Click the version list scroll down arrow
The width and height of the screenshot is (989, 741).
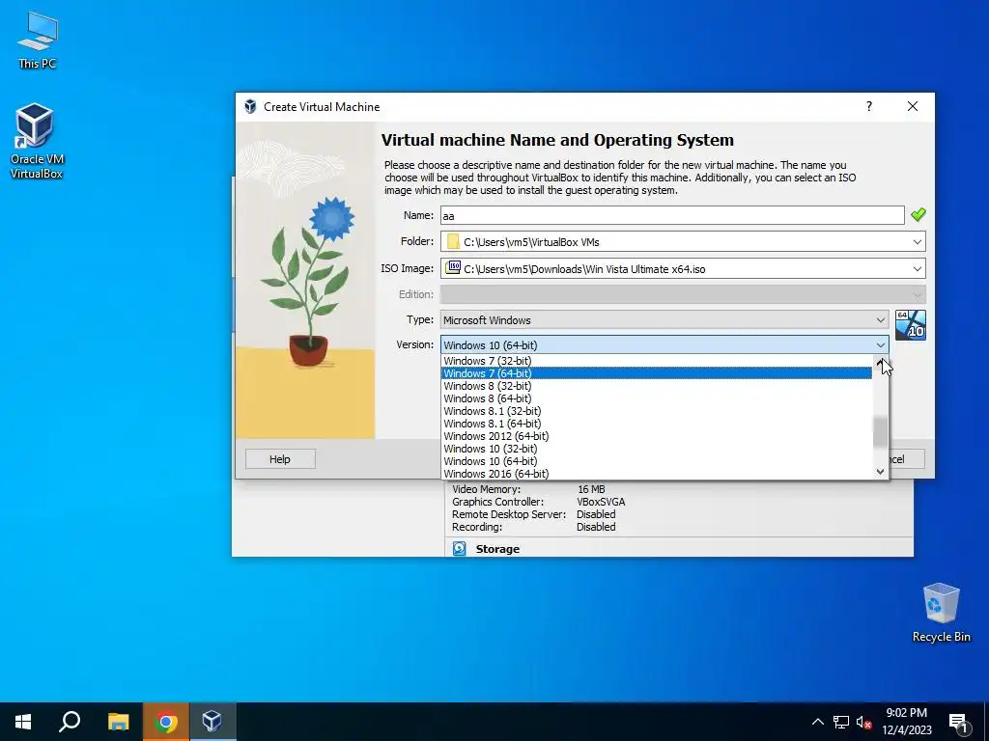point(880,471)
